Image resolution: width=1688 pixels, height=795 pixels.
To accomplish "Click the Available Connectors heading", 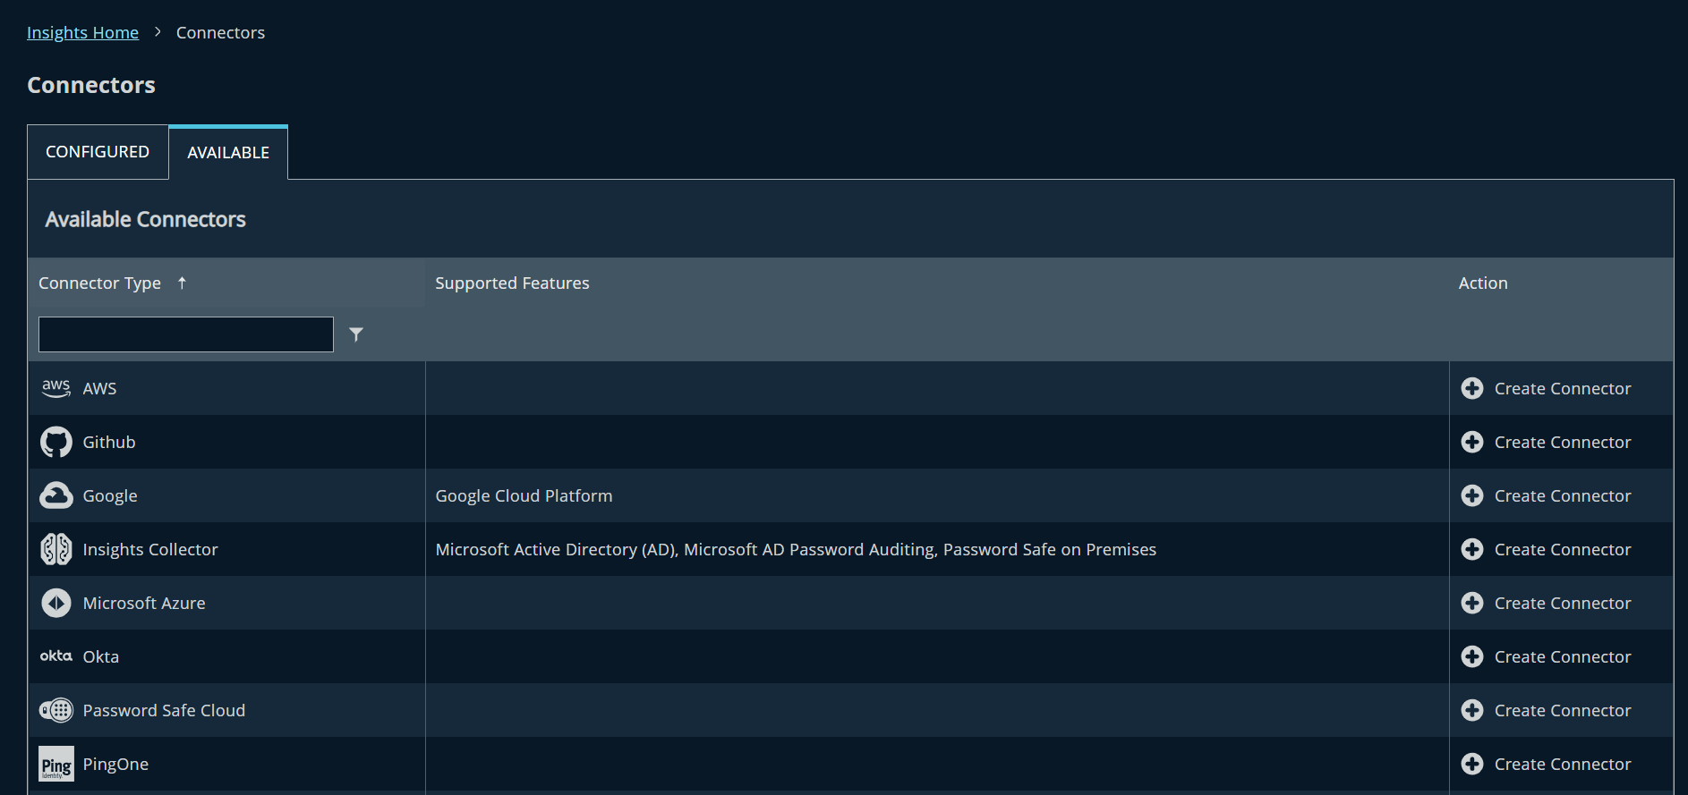I will (146, 219).
